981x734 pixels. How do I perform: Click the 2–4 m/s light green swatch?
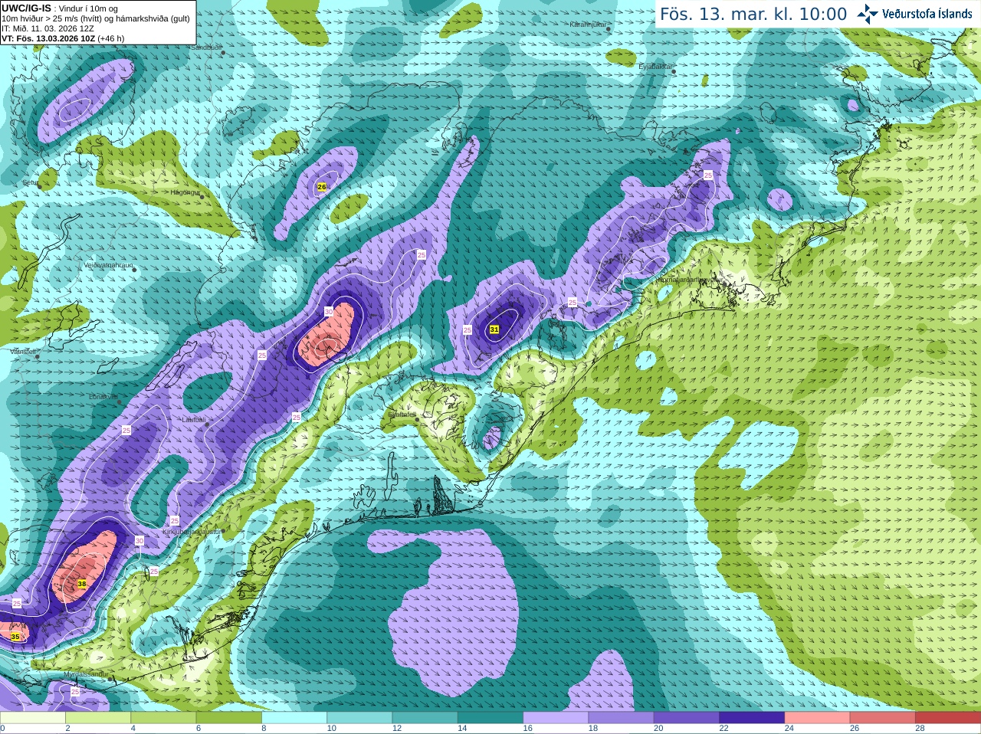[99, 718]
